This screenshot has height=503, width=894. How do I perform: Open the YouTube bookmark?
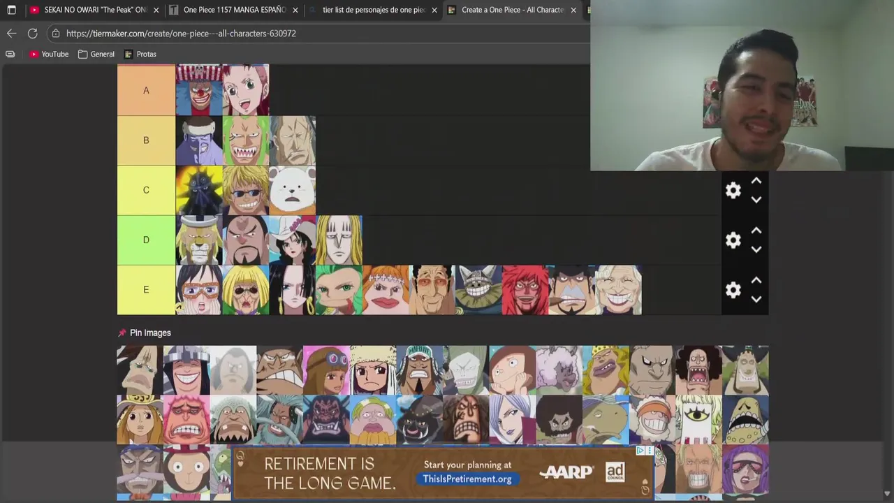click(49, 54)
